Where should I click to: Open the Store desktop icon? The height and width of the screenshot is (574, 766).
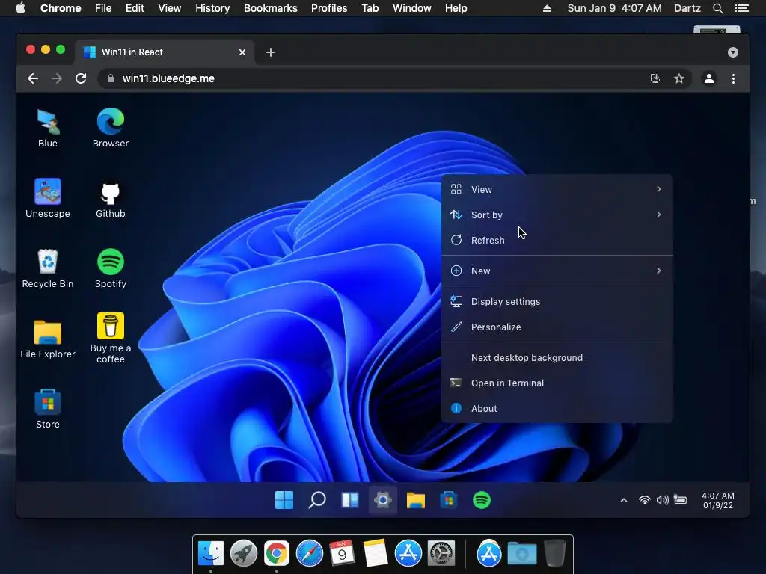pos(47,409)
